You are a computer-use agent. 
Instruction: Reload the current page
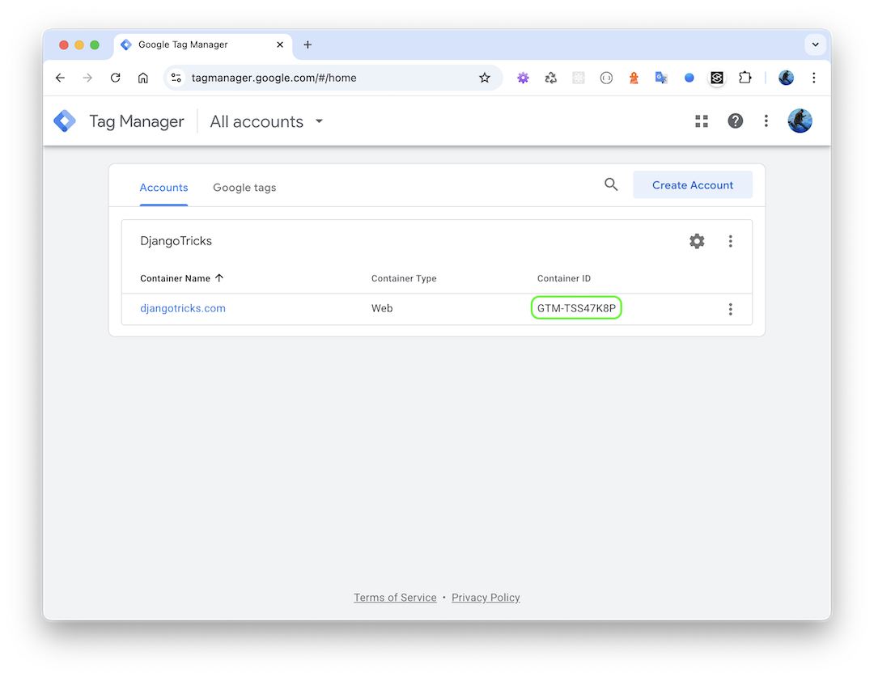tap(116, 78)
